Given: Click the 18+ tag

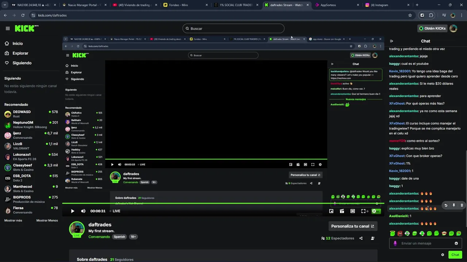Looking at the screenshot, I should click(133, 237).
